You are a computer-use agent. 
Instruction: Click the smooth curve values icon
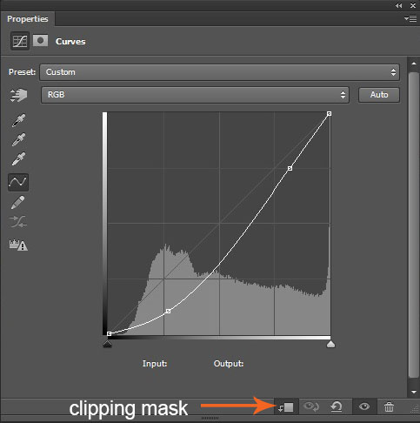18,222
